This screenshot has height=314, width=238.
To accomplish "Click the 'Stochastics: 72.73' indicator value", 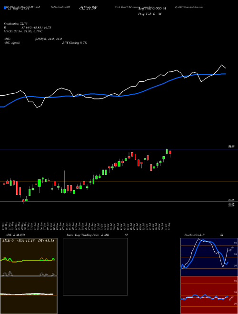I will [x=15, y=24].
